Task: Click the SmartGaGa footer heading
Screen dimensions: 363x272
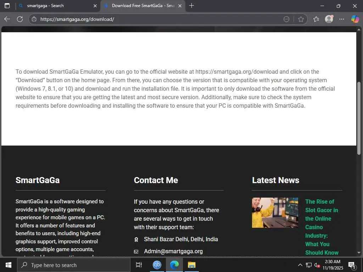Action: coord(38,180)
